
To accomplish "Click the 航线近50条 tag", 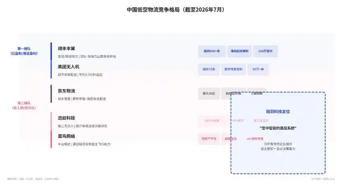I will click(x=233, y=94).
